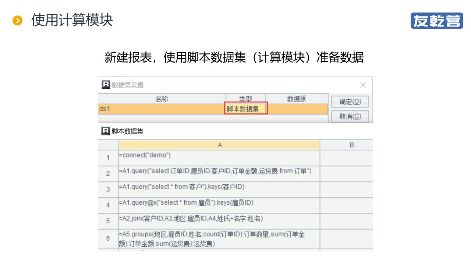Click the empty 数据源 cell for ds1
The image size is (471, 265).
click(x=297, y=109)
